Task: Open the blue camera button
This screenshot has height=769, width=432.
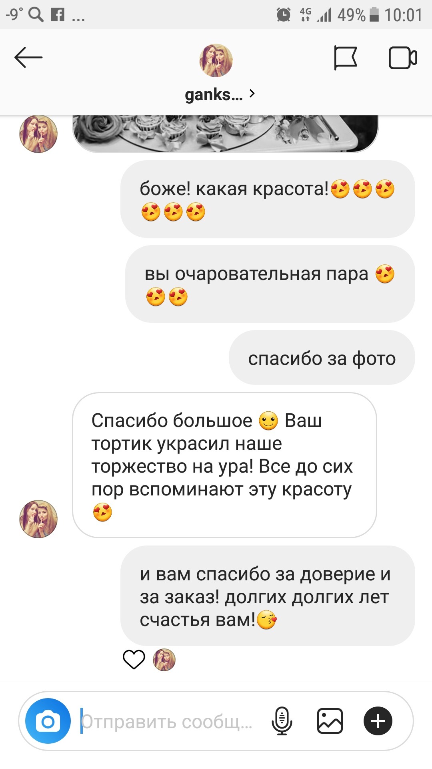Action: [x=48, y=721]
